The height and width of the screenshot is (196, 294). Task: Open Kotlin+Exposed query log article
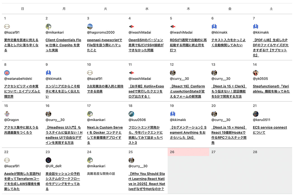146,92
